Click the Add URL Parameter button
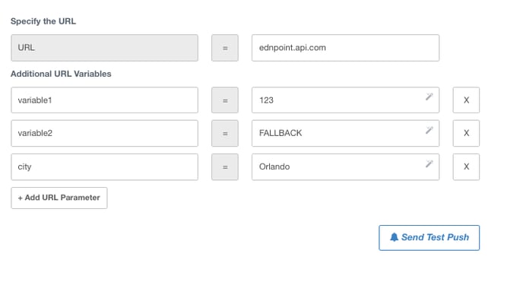Image resolution: width=523 pixels, height=282 pixels. point(59,198)
